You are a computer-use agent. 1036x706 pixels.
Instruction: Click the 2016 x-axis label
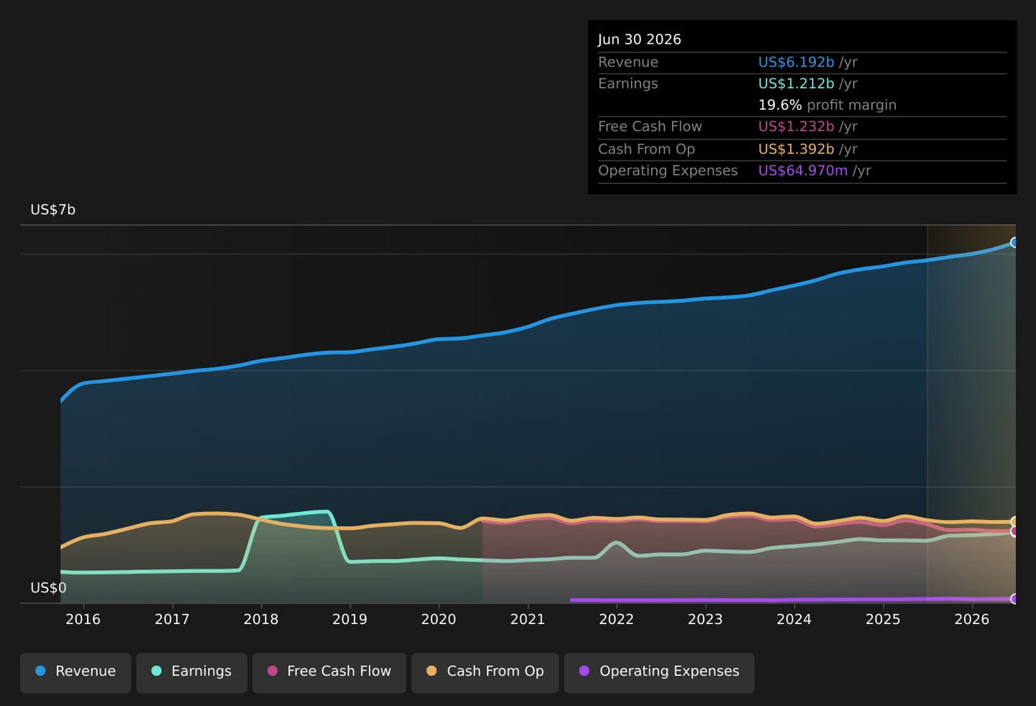tap(83, 620)
